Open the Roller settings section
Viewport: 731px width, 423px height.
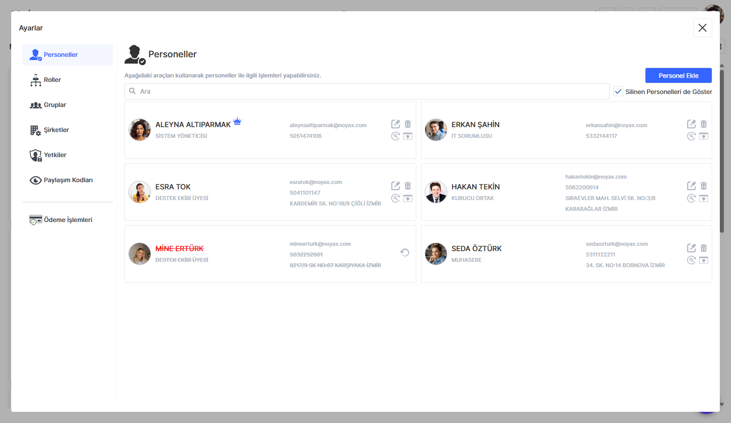coord(52,80)
